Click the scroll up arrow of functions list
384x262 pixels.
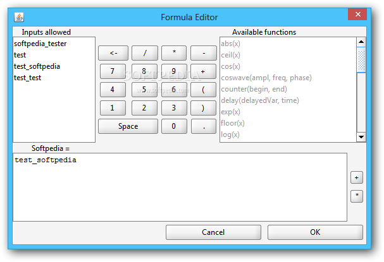click(x=361, y=42)
